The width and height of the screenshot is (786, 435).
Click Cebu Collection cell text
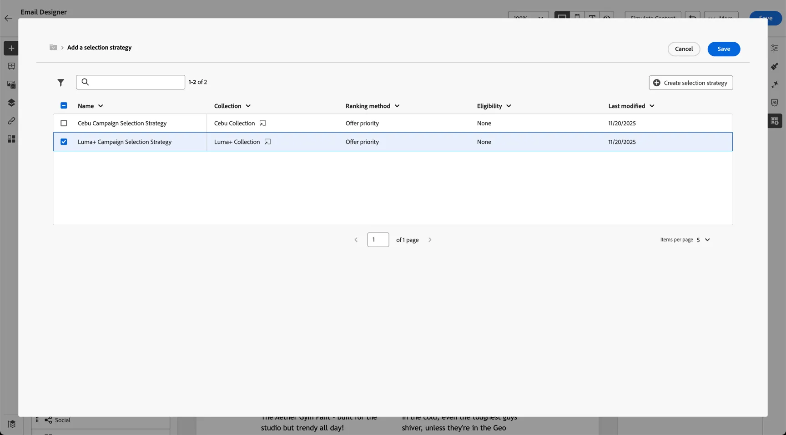[x=234, y=123]
